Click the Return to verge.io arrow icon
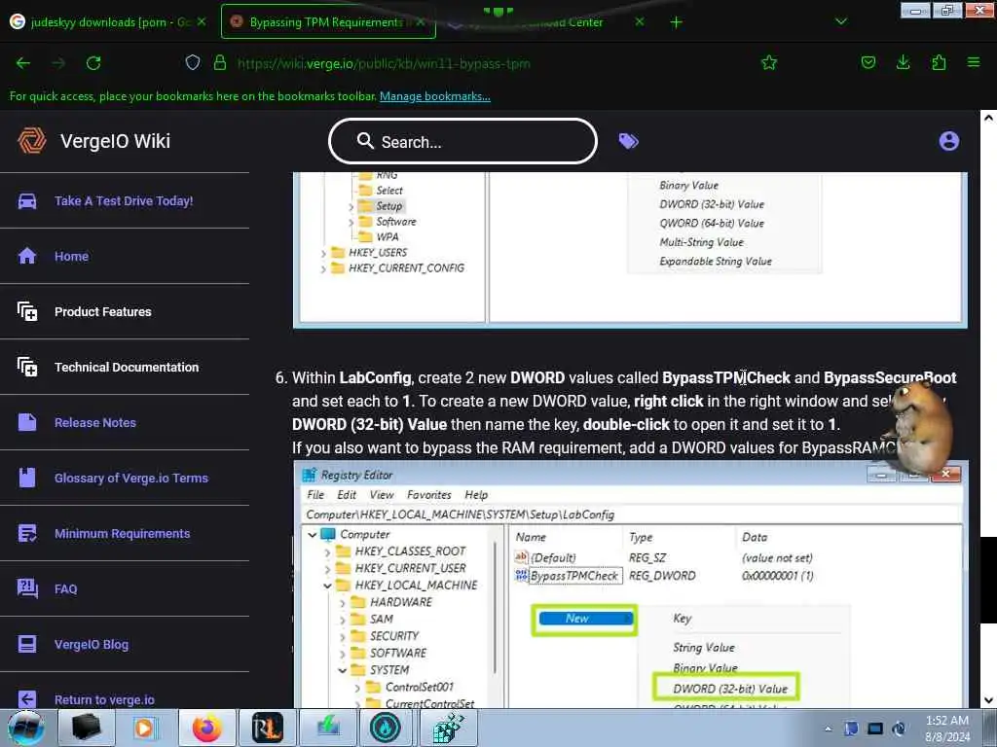The image size is (997, 747). (x=27, y=699)
